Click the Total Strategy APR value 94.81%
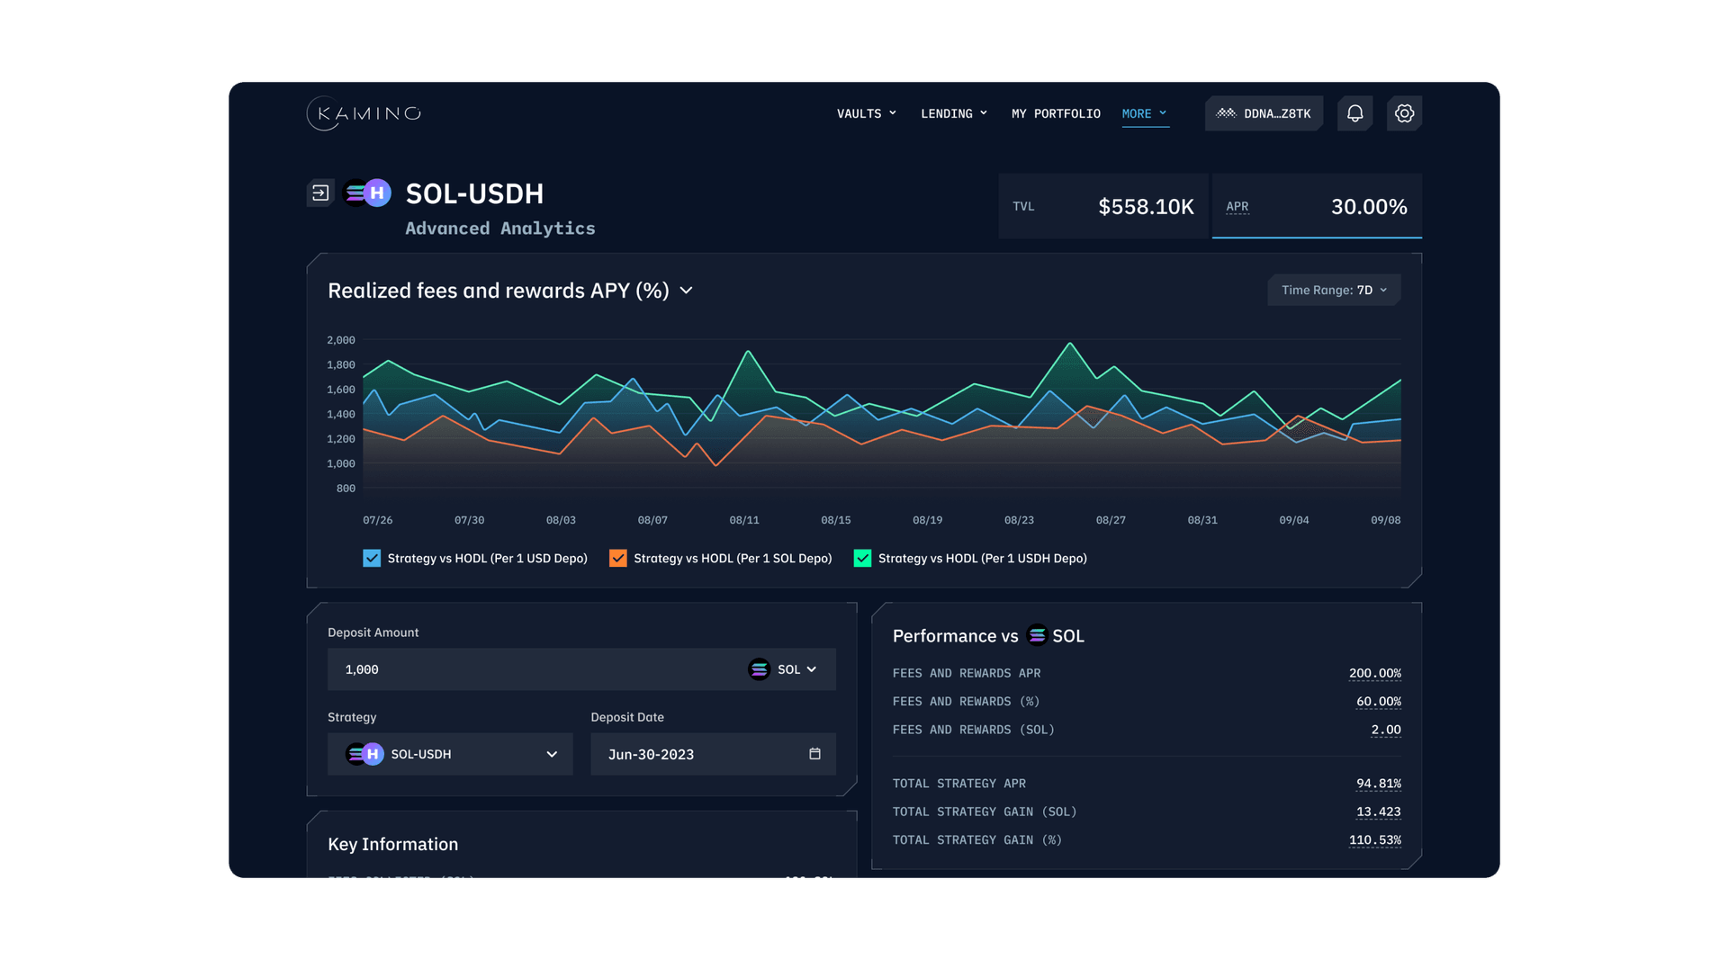The image size is (1728, 960). click(1378, 784)
